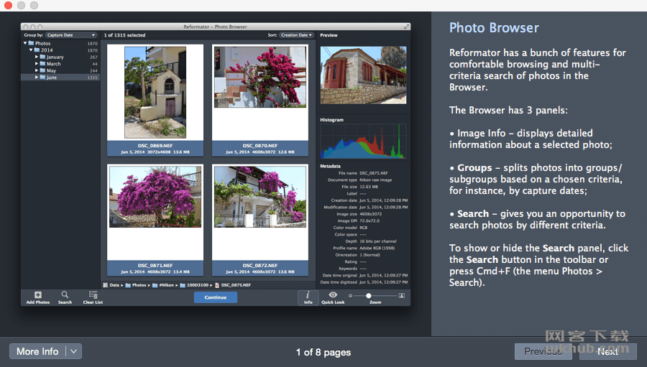This screenshot has height=367, width=647.
Task: Click the Histogram graph
Action: point(363,141)
